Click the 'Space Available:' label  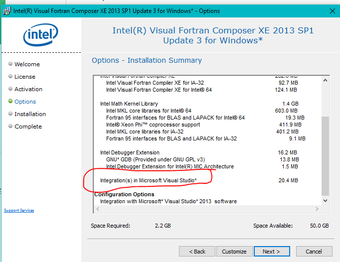[x=273, y=226]
